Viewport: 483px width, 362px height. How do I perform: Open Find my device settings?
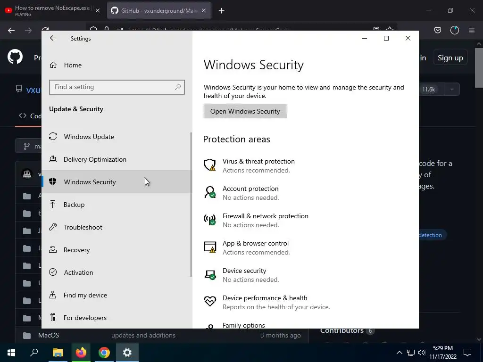coord(117,295)
